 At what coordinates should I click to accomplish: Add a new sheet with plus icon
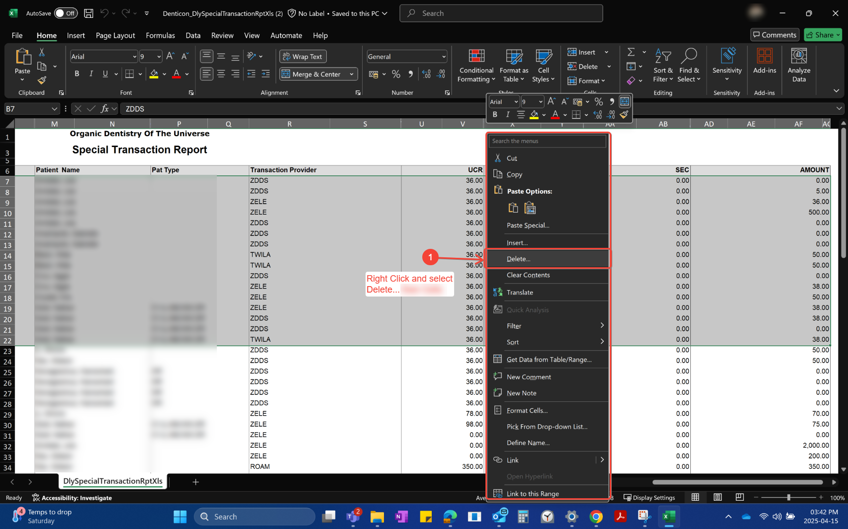(195, 482)
